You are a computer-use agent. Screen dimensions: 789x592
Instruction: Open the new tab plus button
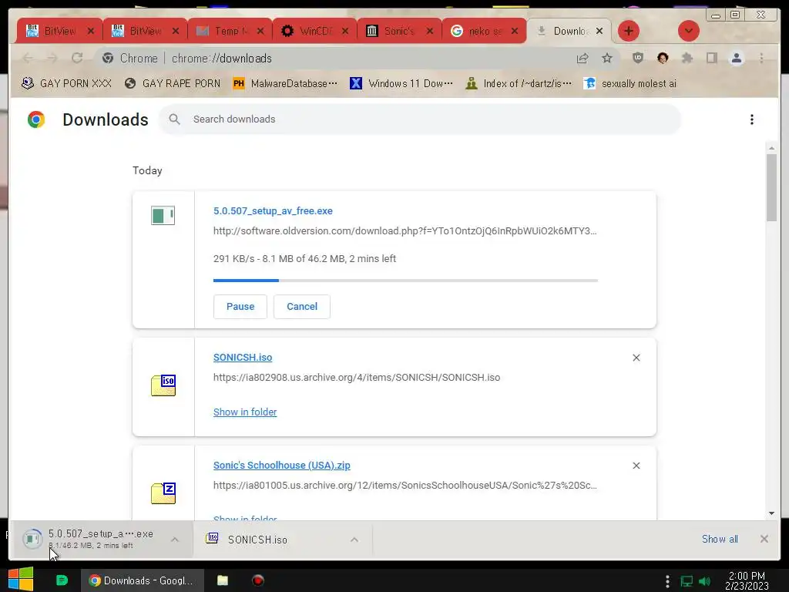pos(628,31)
